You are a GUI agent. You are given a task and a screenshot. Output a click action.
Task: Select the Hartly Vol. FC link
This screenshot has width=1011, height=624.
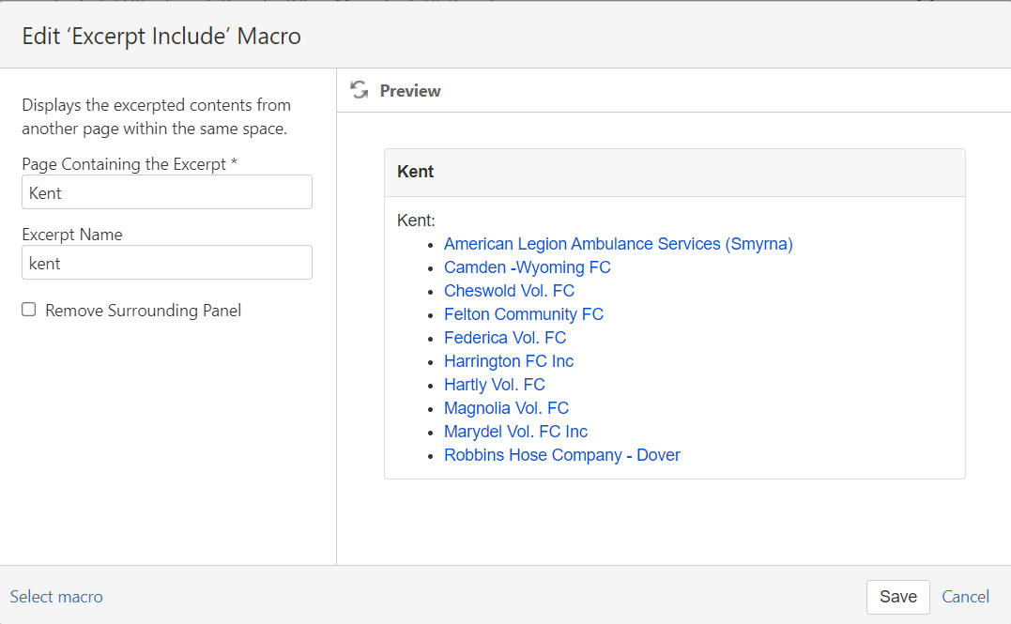pos(494,385)
